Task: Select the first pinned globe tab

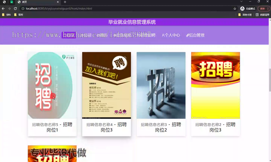Action: point(4,2)
